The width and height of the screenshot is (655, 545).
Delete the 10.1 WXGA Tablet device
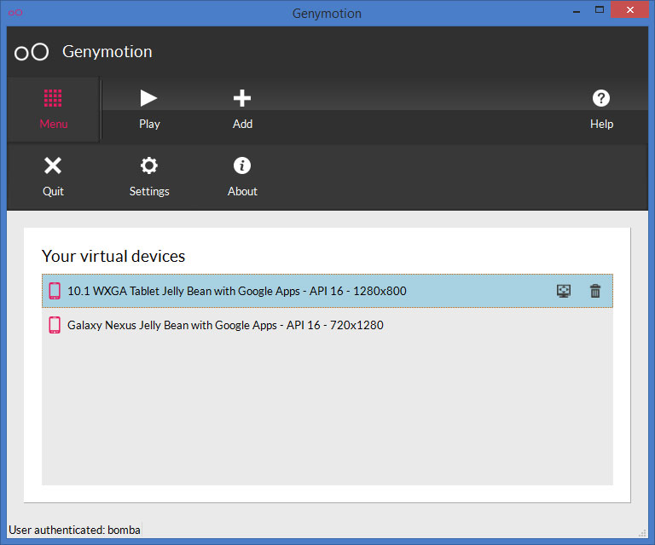(595, 291)
